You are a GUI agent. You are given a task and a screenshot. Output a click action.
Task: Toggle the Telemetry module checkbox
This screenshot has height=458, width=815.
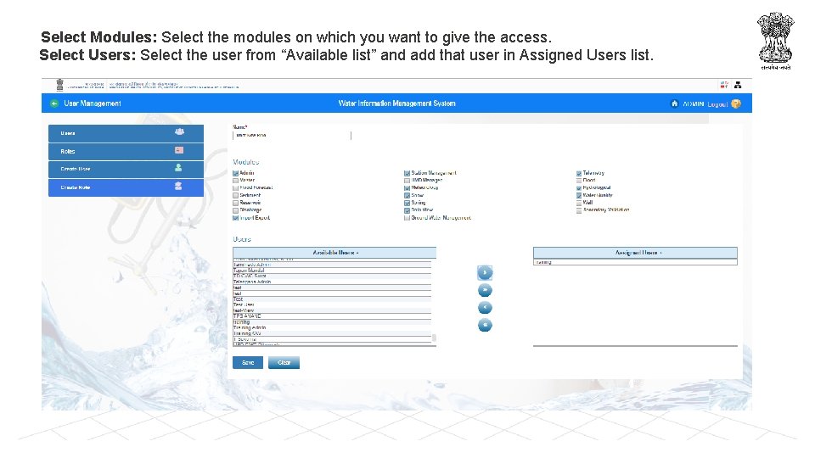pyautogui.click(x=578, y=173)
